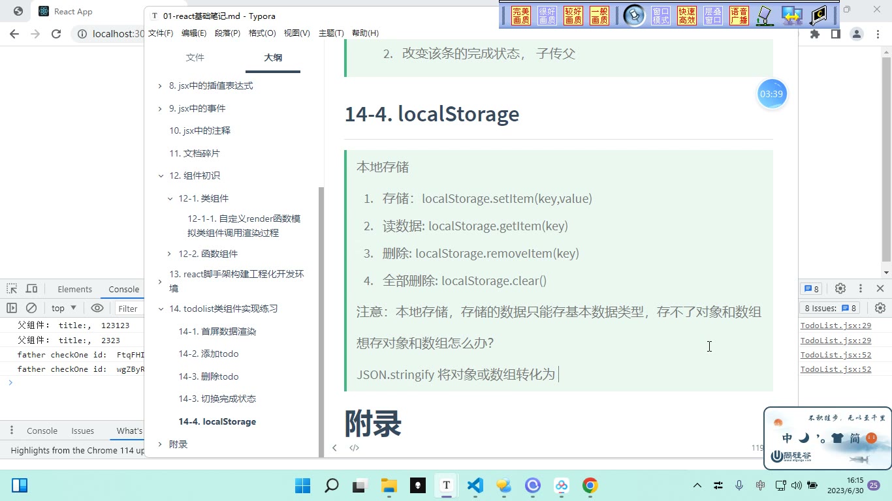892x501 pixels.
Task: Show the DevTools console sidebar icon
Action: click(x=12, y=308)
